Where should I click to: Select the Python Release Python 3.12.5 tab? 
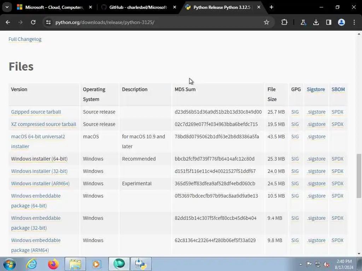pyautogui.click(x=222, y=7)
